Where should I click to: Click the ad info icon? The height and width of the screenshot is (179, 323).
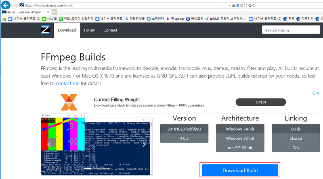click(314, 93)
